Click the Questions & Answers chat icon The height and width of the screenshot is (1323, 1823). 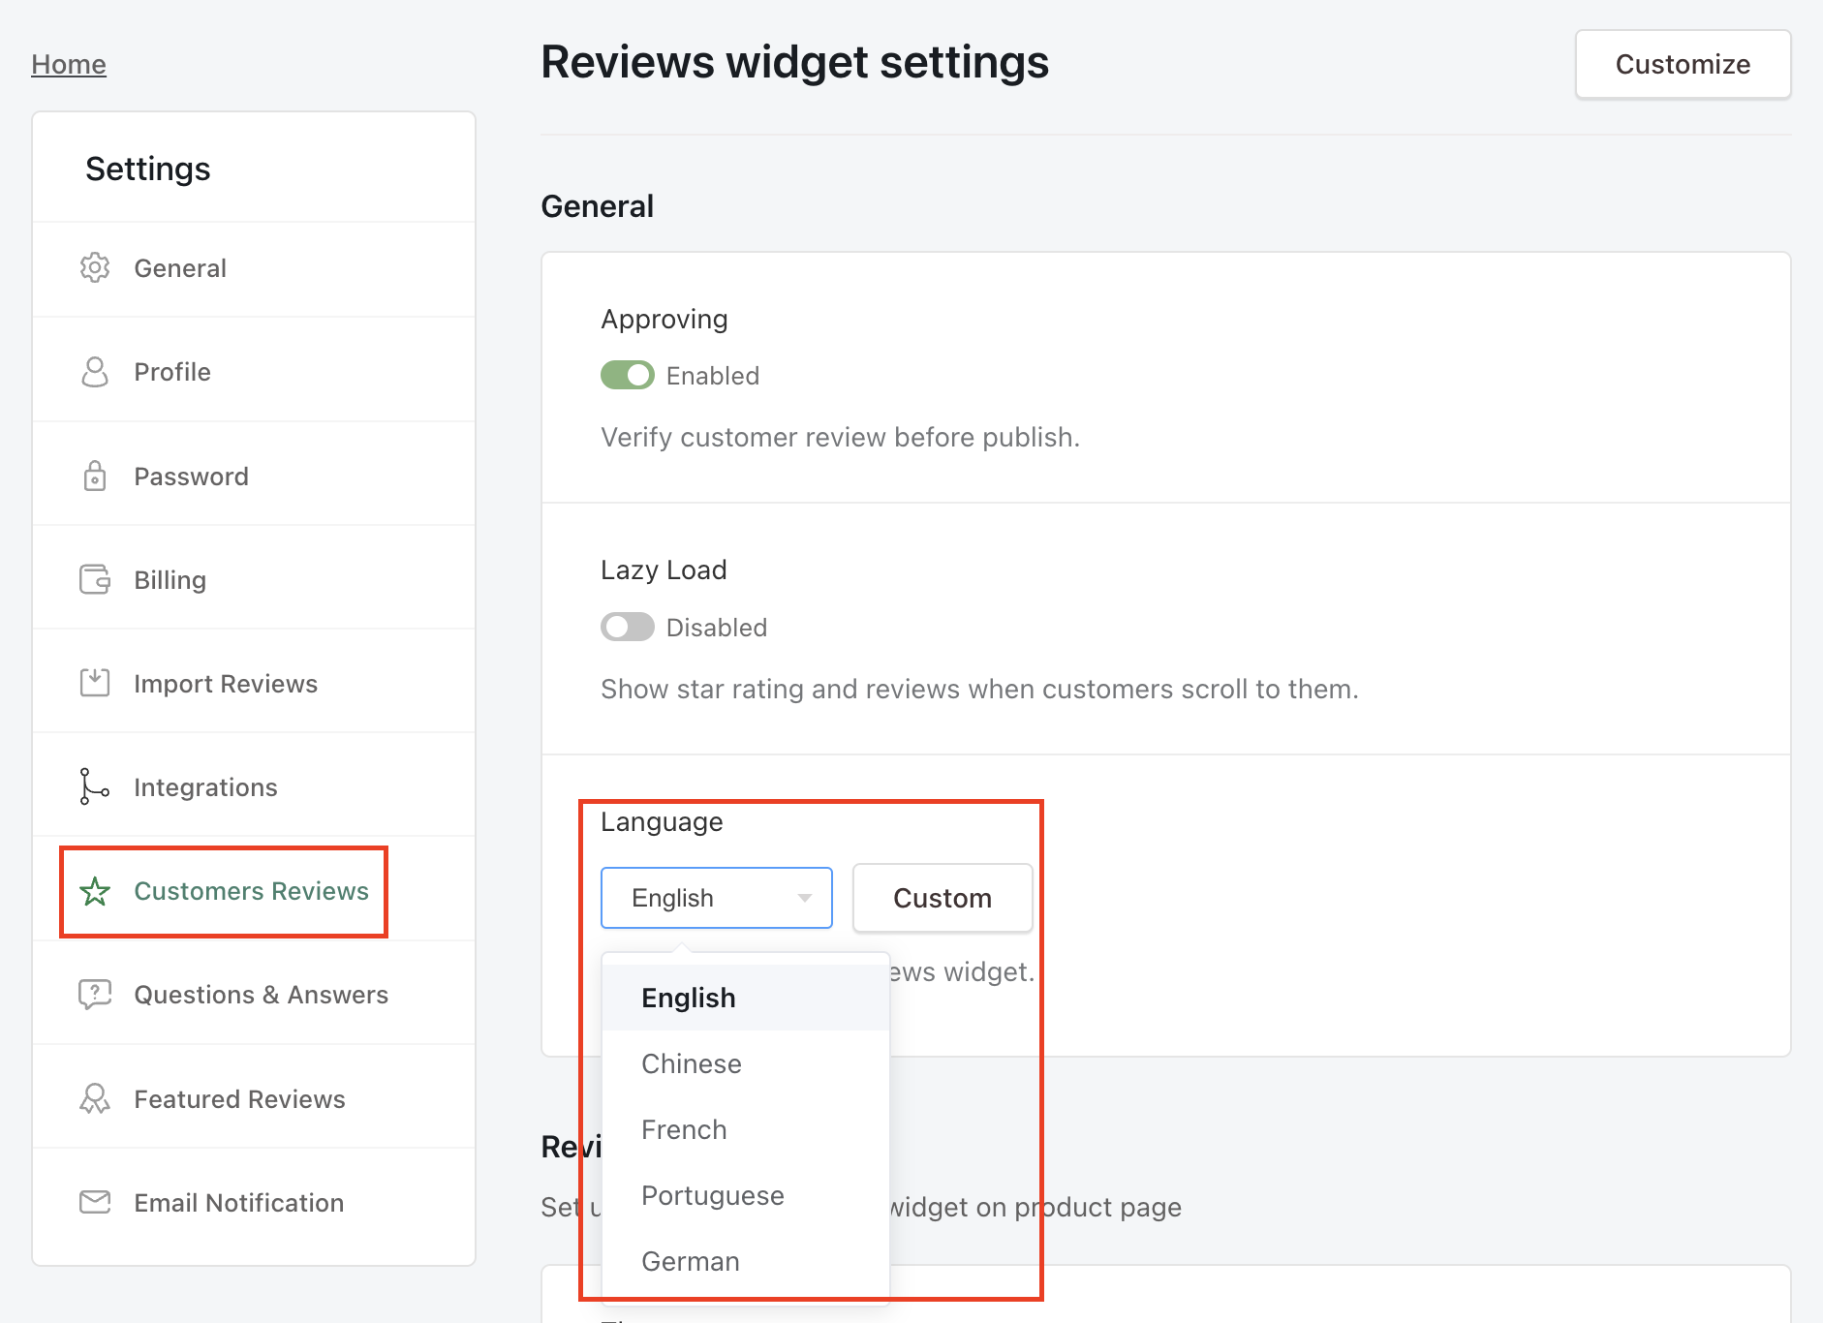(x=95, y=995)
